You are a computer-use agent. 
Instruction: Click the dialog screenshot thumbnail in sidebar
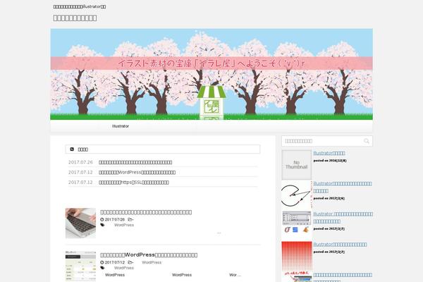point(297,226)
